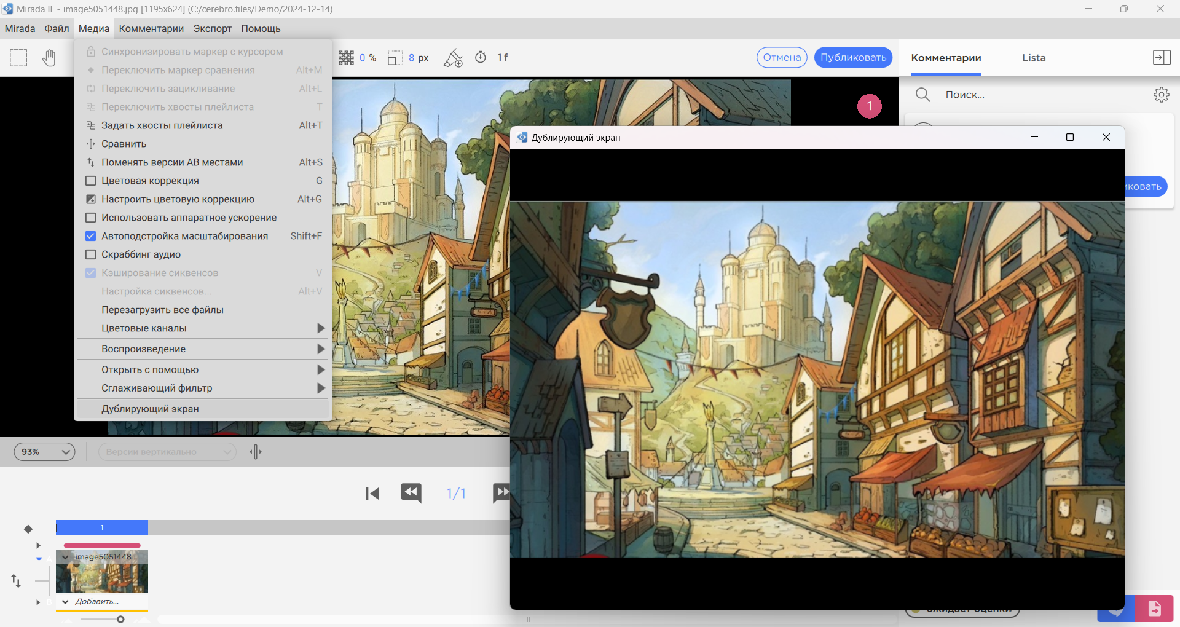Switch to the Комментарии tab
Screen dimensions: 1180x627
click(x=946, y=58)
